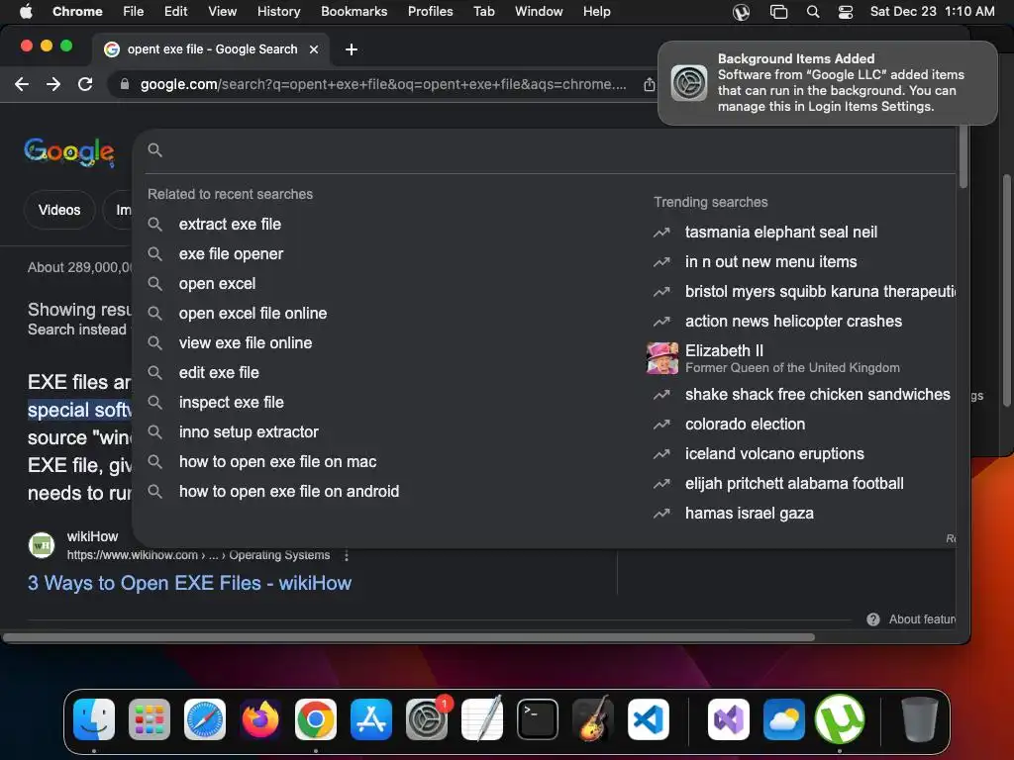Open uTorrent from the dock

click(x=840, y=719)
